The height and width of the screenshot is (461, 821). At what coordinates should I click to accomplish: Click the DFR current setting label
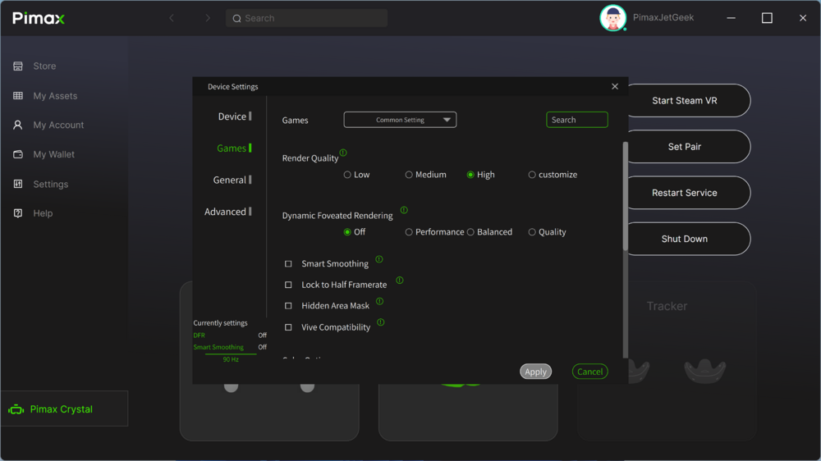199,335
